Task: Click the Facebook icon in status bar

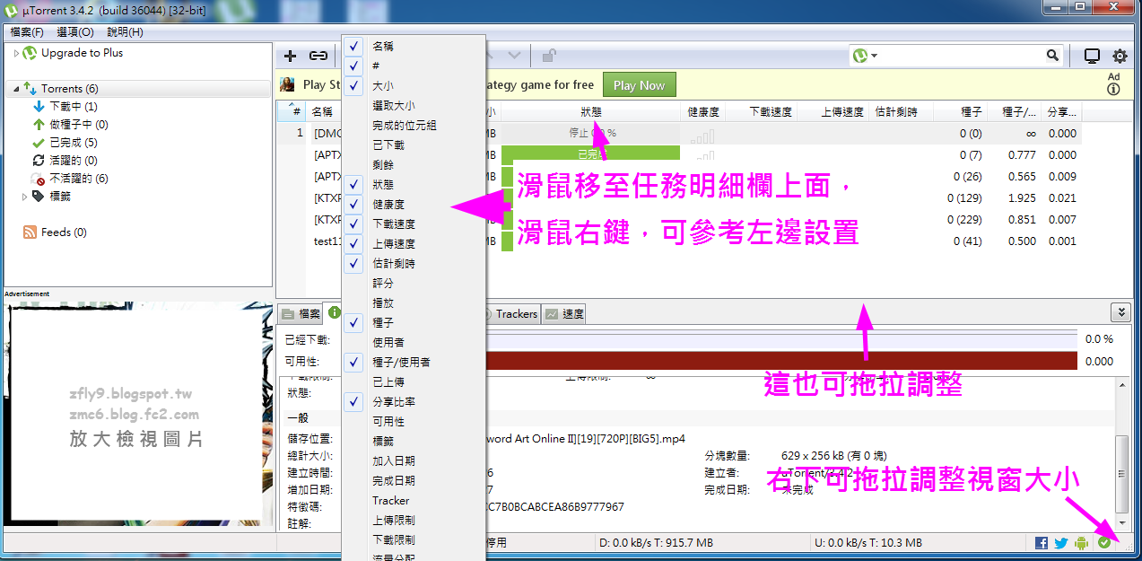Action: (1042, 543)
